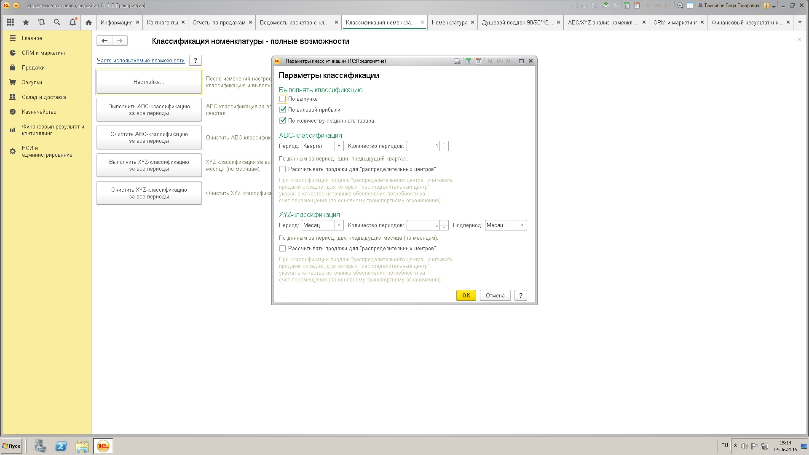Click the XYZ Количество периодов field
809x455 pixels.
pos(423,225)
